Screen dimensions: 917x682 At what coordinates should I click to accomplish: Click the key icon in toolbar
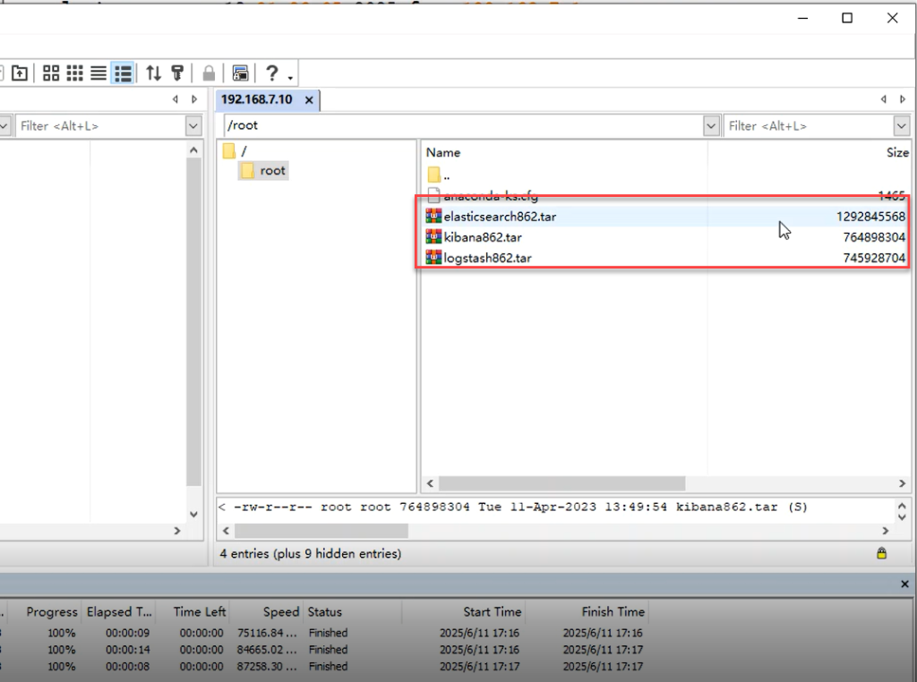(x=177, y=73)
